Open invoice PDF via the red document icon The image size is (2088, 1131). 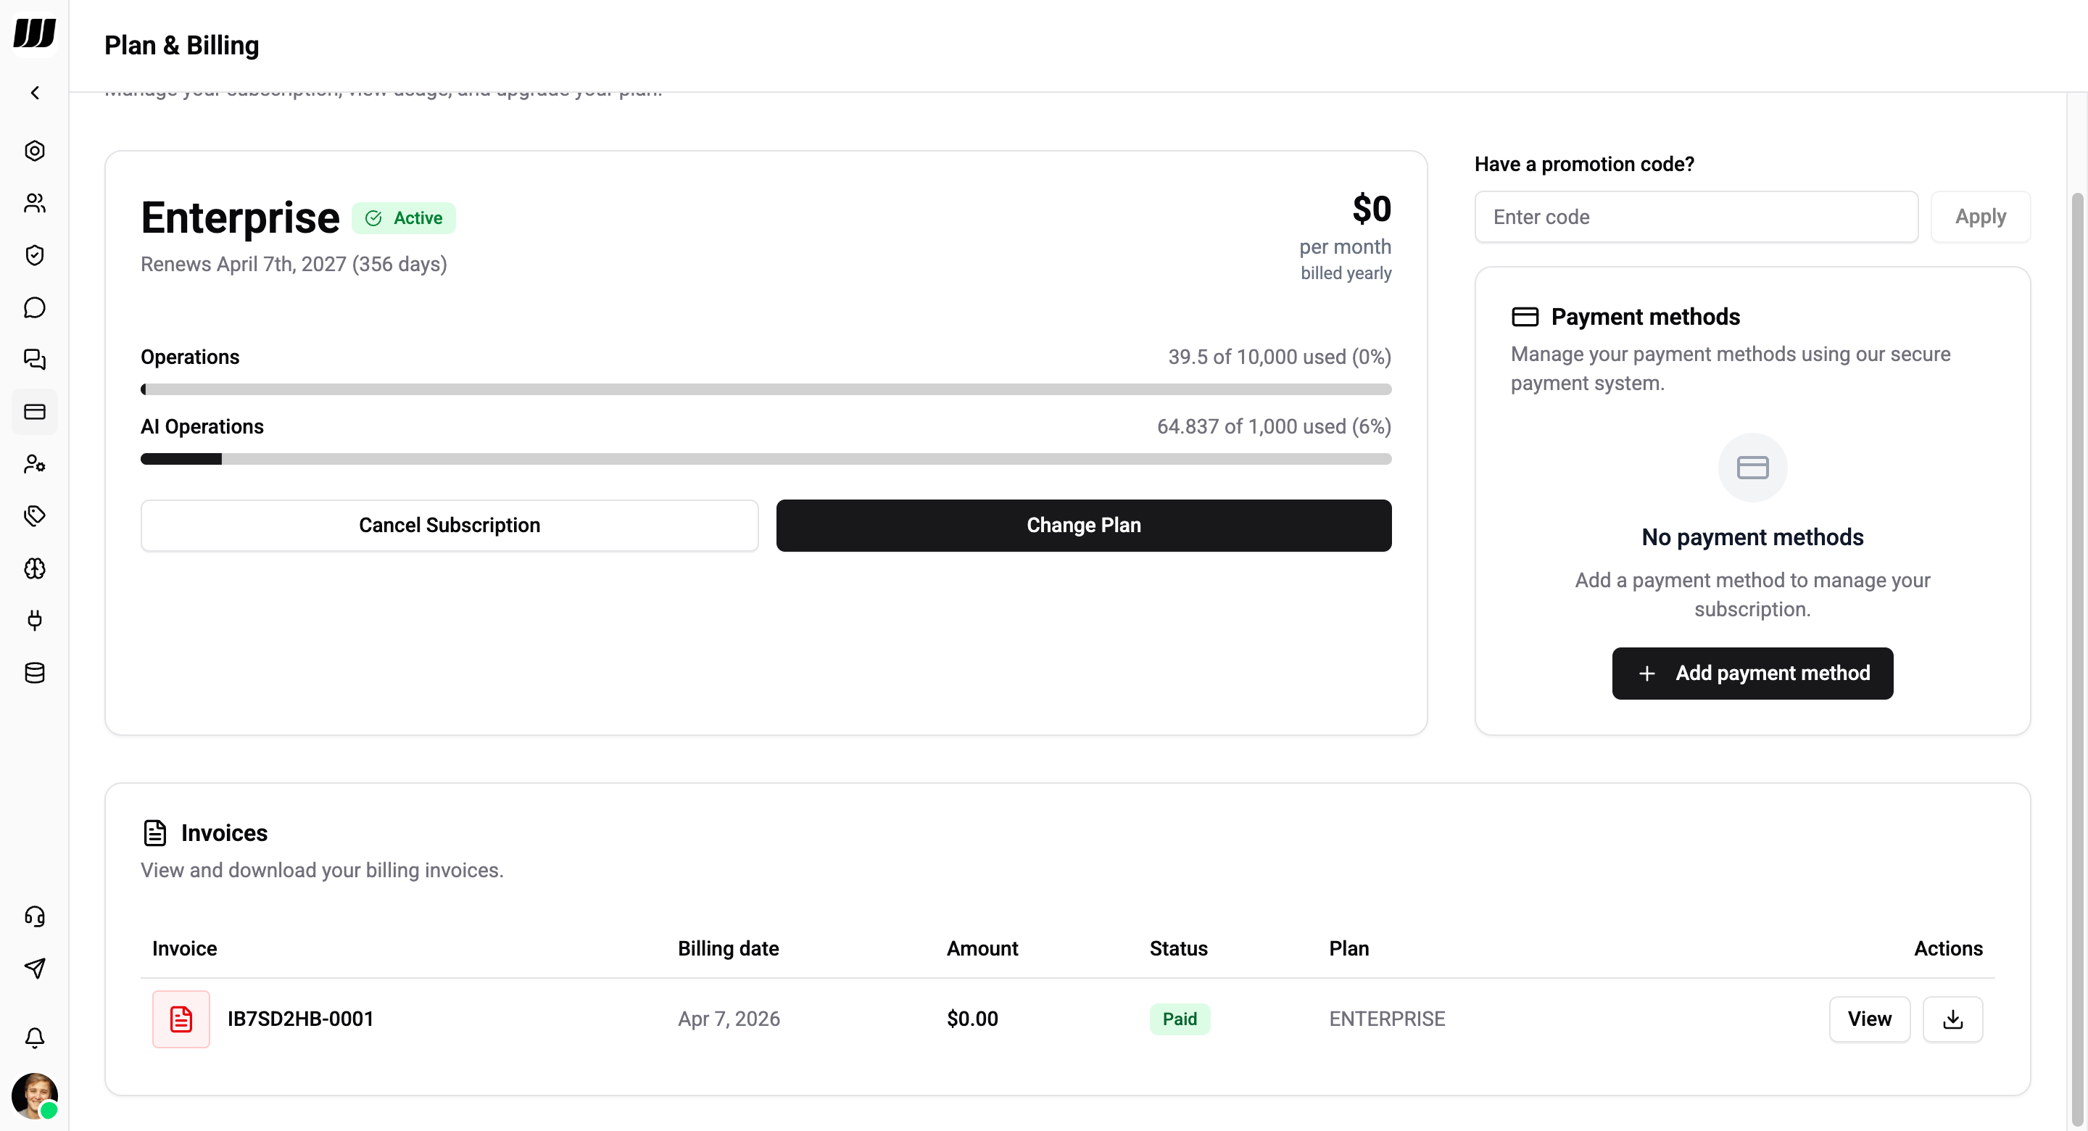181,1019
